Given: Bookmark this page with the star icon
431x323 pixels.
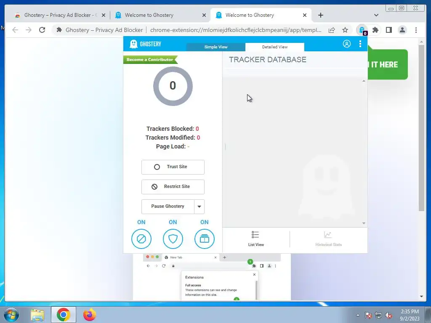Looking at the screenshot, I should [x=345, y=30].
